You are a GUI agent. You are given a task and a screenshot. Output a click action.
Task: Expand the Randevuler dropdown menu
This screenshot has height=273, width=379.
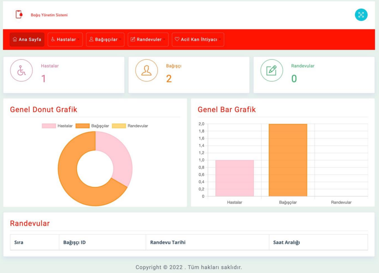point(148,39)
